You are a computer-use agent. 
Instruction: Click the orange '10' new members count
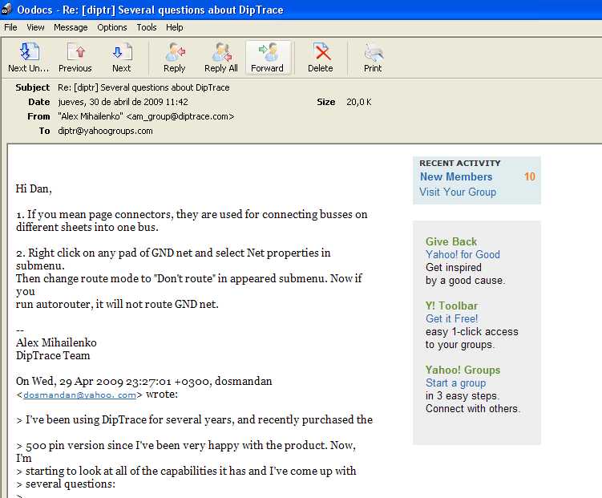click(529, 176)
